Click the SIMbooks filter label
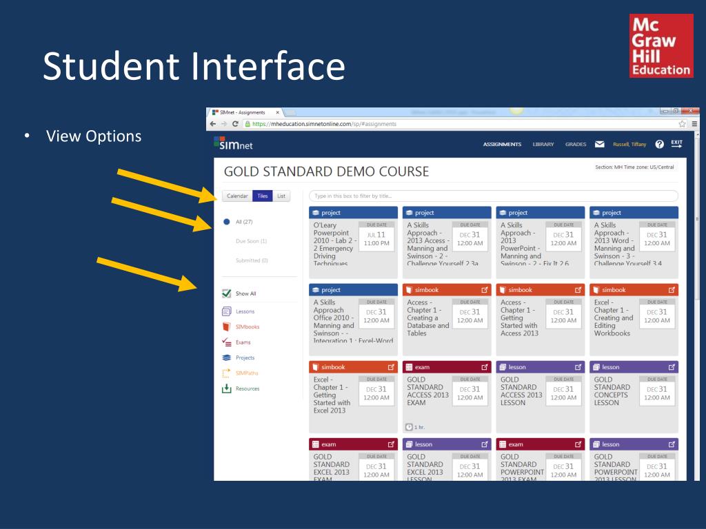The height and width of the screenshot is (529, 706). (x=248, y=327)
